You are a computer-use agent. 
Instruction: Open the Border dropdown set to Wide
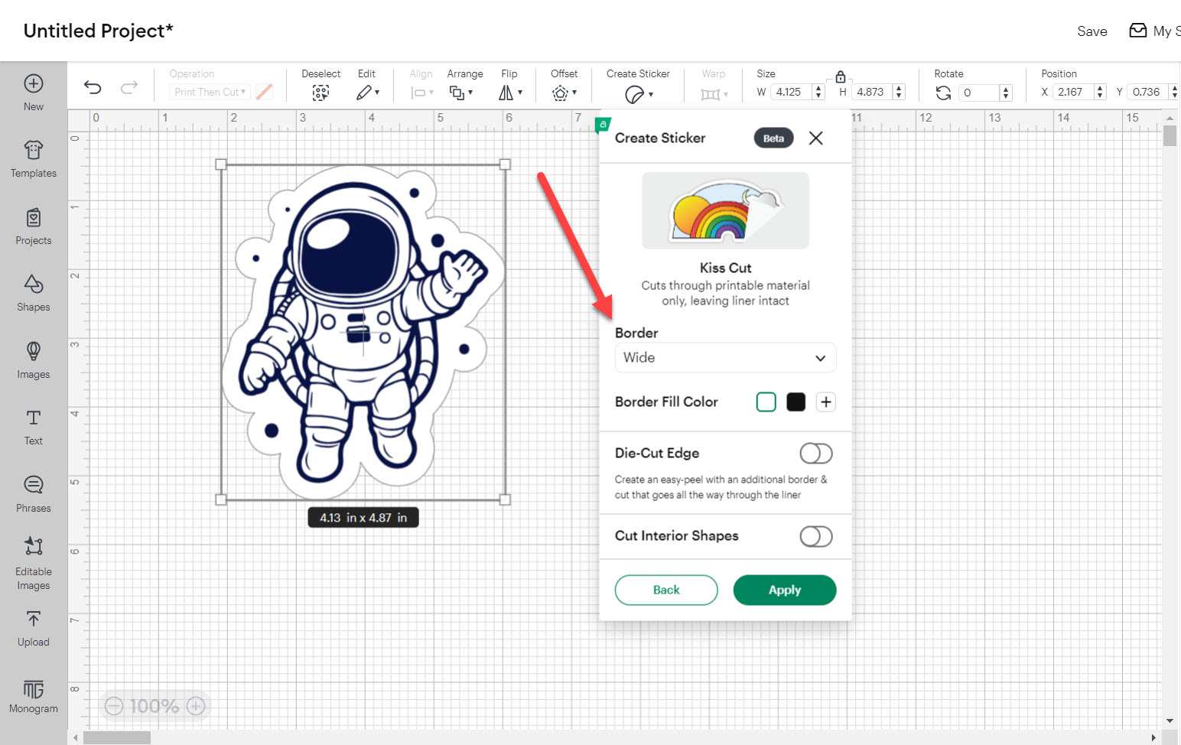724,357
